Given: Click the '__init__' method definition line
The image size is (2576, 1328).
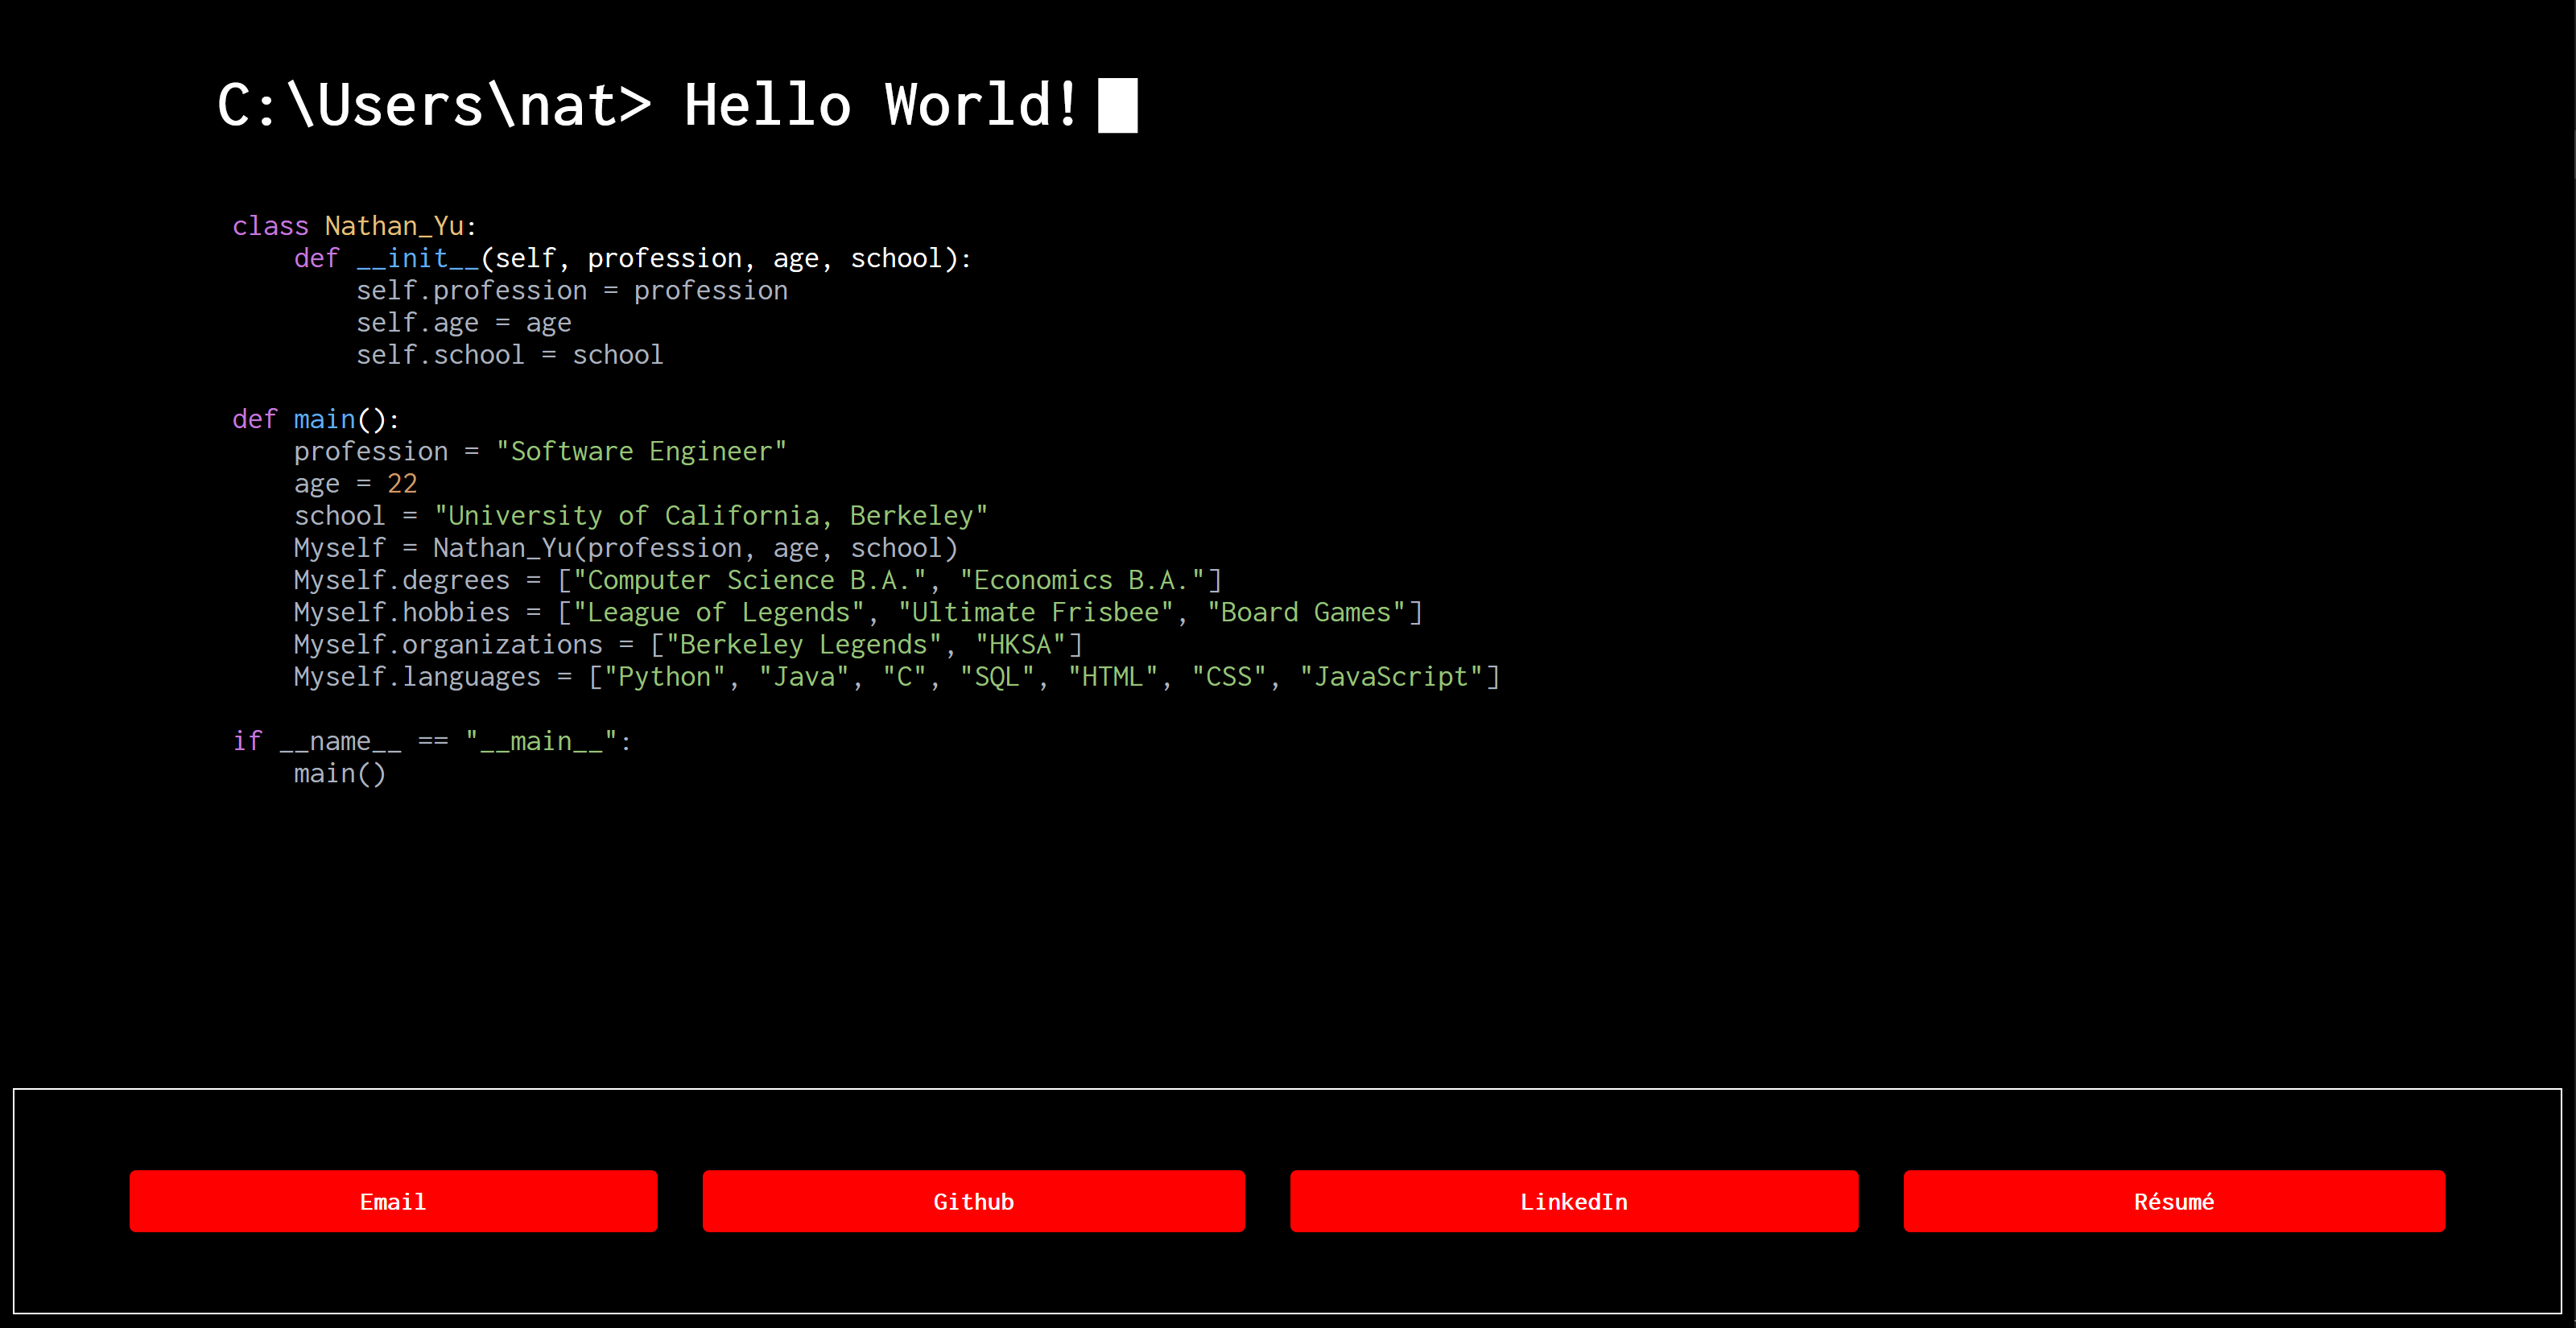Looking at the screenshot, I should (633, 258).
